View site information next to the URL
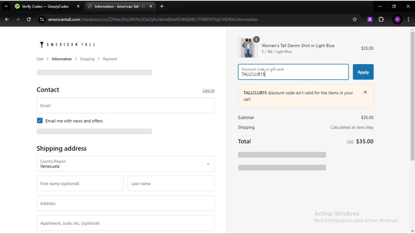The image size is (415, 234). tap(42, 19)
